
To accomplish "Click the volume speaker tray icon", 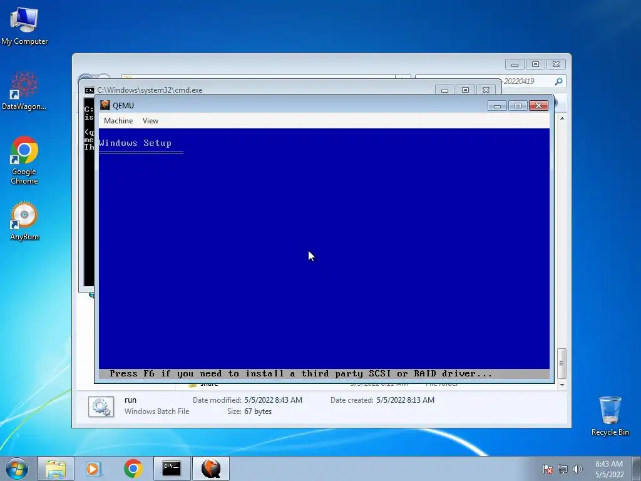I will click(578, 469).
